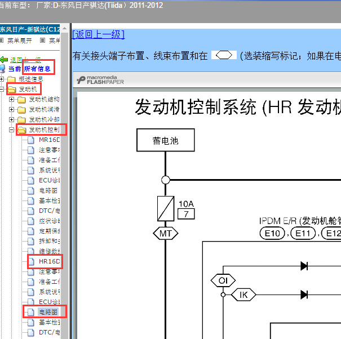Open 准备工 item in the HR16D group
The height and width of the screenshot is (339, 341).
[x=50, y=282]
